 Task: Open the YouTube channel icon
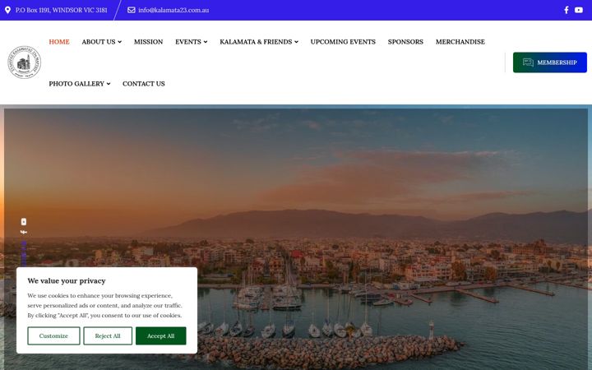[x=578, y=10]
